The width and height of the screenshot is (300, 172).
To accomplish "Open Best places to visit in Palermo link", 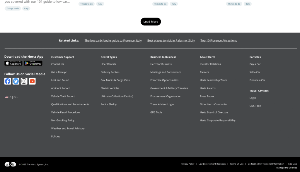I will pyautogui.click(x=171, y=41).
